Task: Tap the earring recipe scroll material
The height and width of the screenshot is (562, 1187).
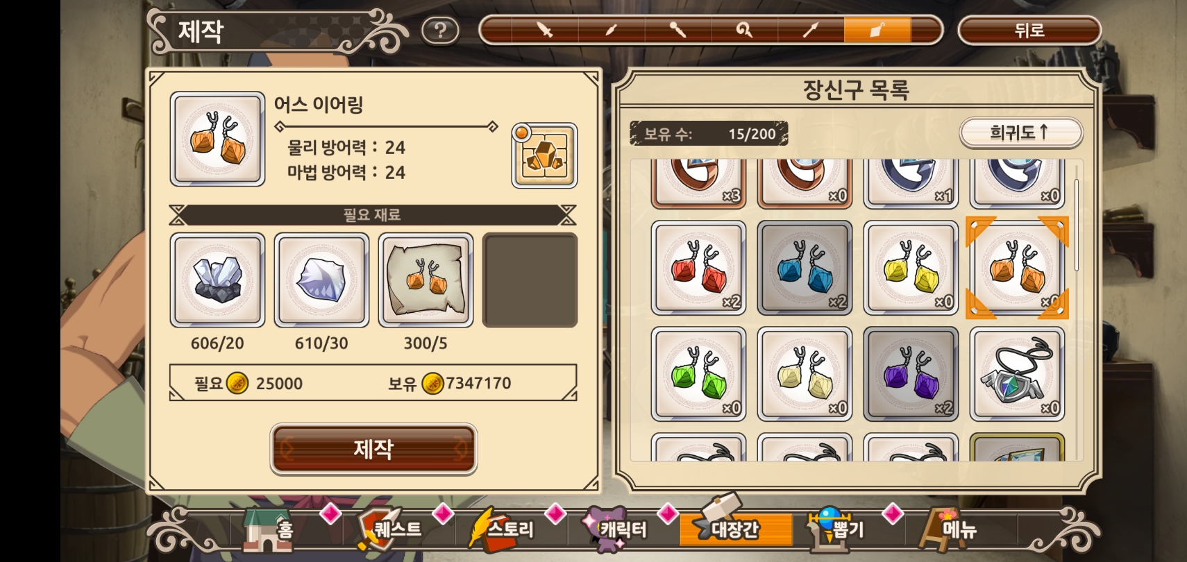Action: click(426, 280)
